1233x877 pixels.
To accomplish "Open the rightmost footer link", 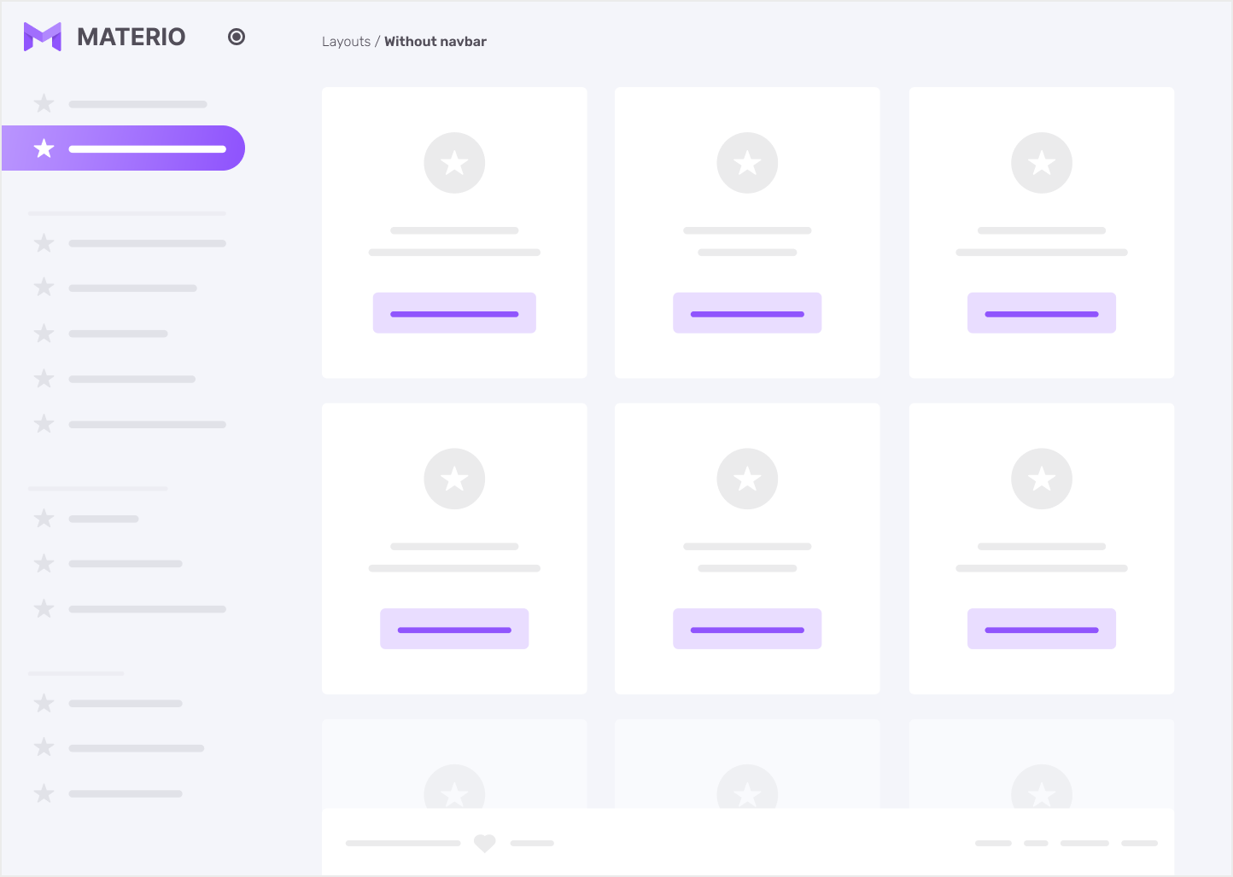I will tap(1139, 843).
